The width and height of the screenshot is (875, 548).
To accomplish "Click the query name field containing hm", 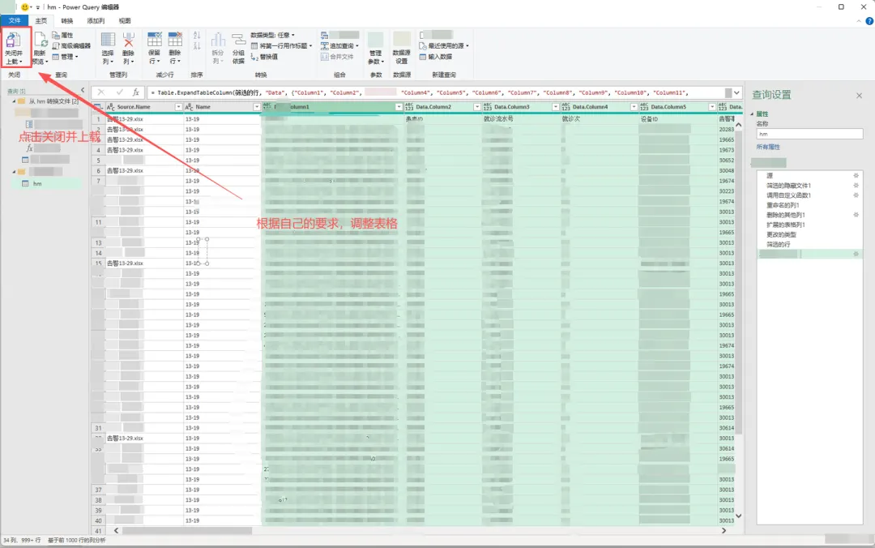I will point(809,134).
